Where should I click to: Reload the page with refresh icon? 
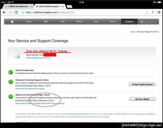(16, 13)
